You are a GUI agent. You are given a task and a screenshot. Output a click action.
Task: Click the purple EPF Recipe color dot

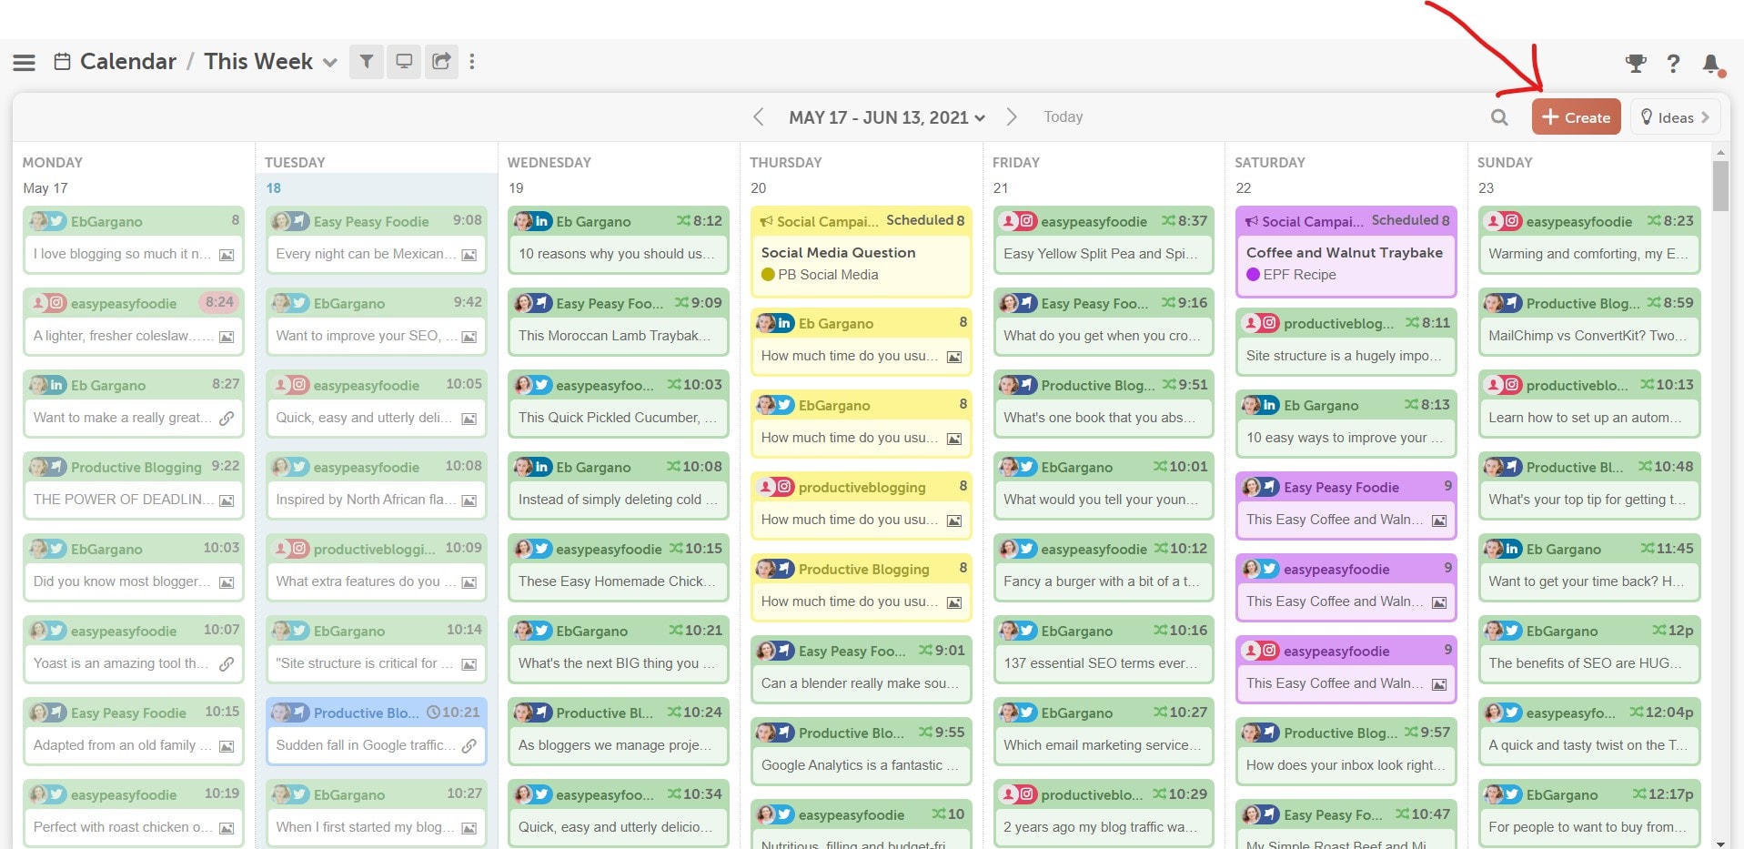click(1253, 275)
